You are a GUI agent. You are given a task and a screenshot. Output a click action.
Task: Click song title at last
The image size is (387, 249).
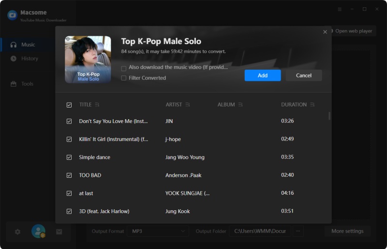(x=86, y=193)
